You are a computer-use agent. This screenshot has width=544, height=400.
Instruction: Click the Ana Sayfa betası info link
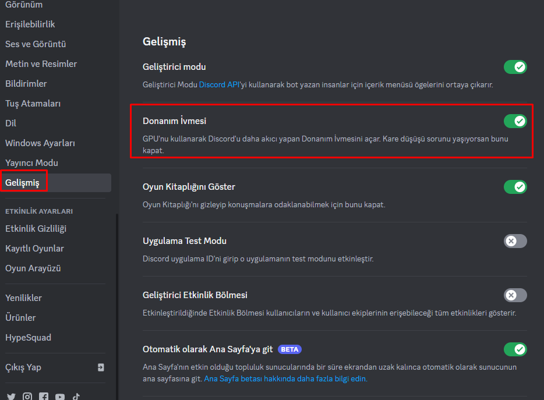[285, 378]
